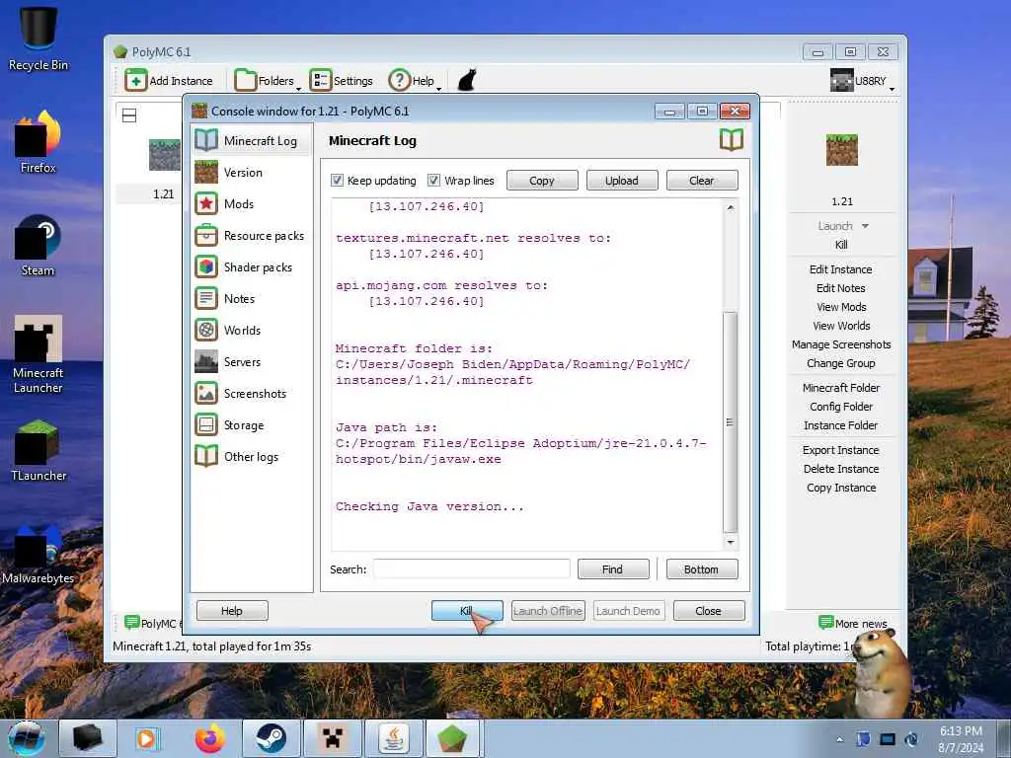Open Settings in the PolyMC toolbar
Image resolution: width=1011 pixels, height=758 pixels.
tap(342, 81)
